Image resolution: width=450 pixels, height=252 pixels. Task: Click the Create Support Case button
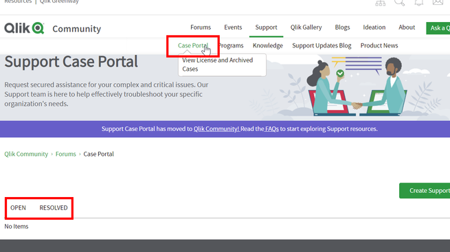coord(425,191)
